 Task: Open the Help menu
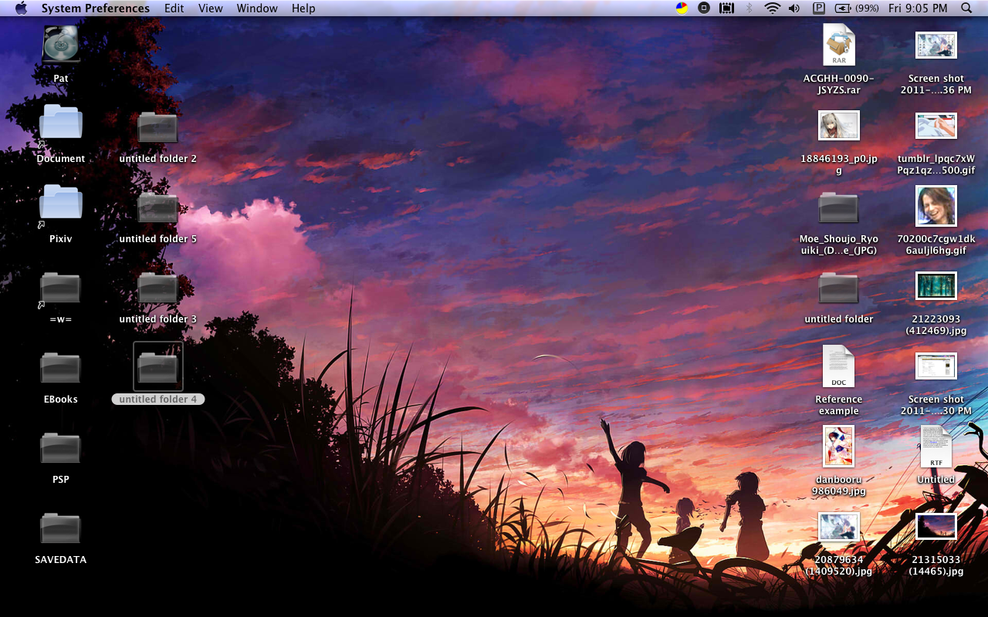(x=303, y=8)
